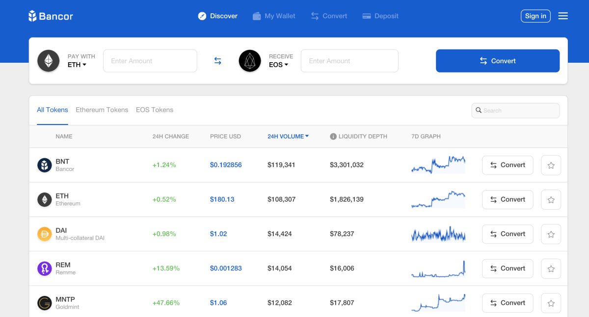Click the liquidity depth info icon
589x317 pixels.
[x=333, y=137]
